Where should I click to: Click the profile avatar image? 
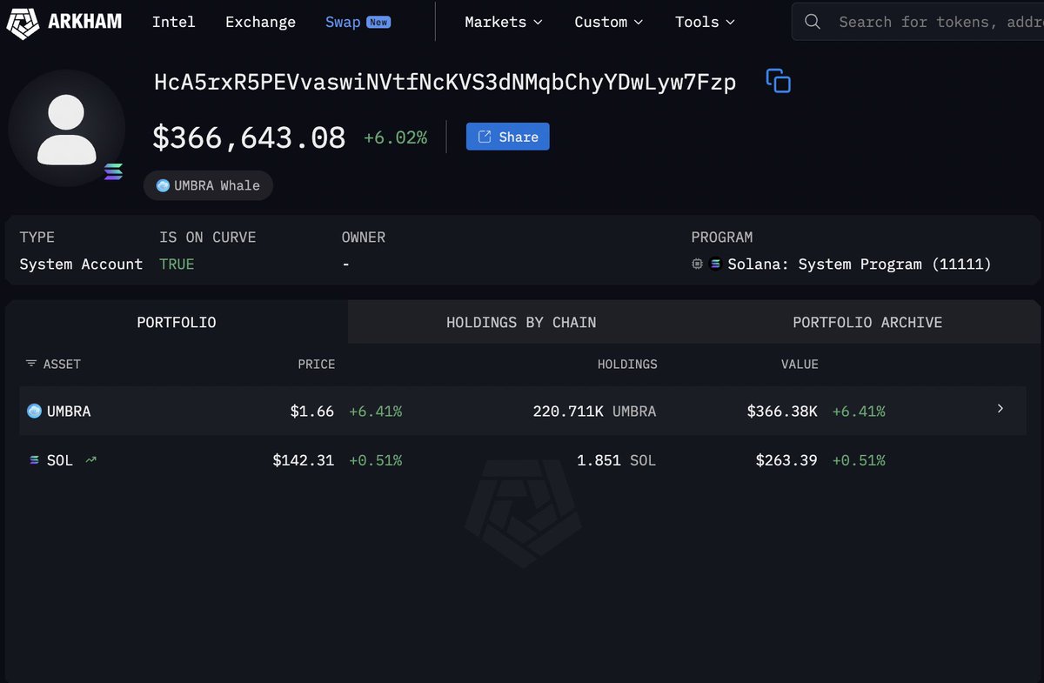pos(67,129)
